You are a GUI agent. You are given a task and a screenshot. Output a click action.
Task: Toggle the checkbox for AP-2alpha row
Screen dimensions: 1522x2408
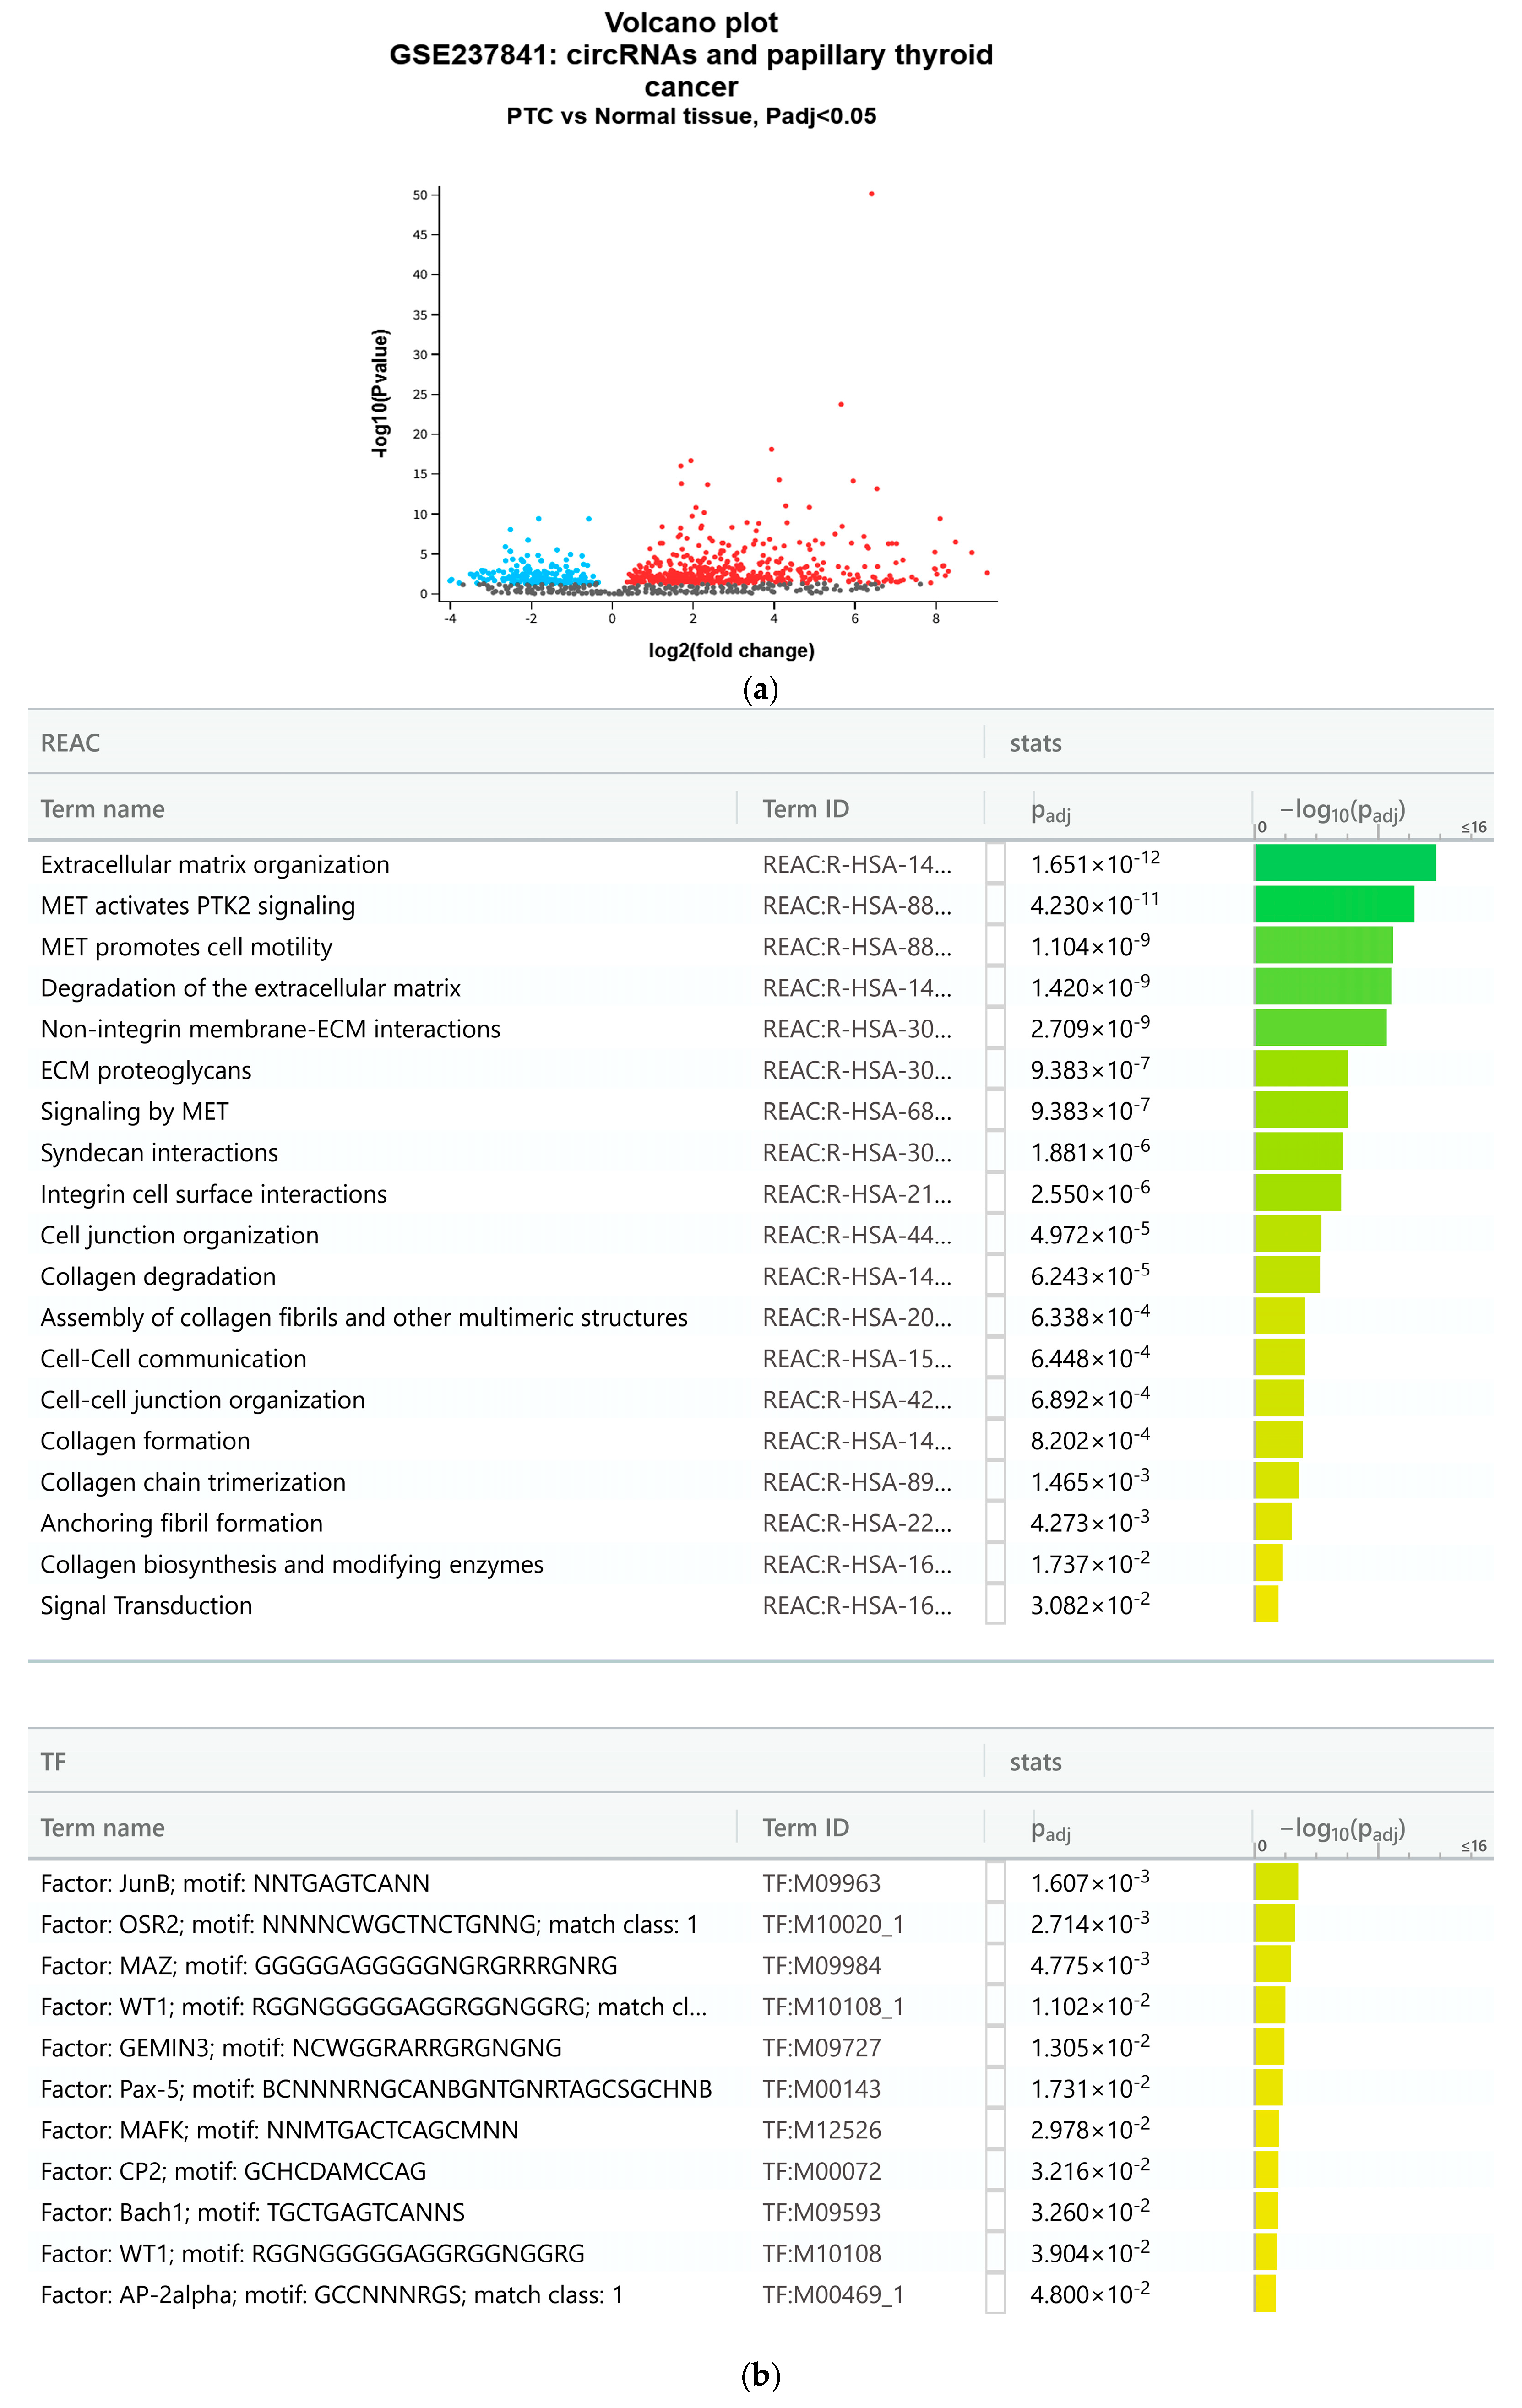pyautogui.click(x=995, y=2294)
